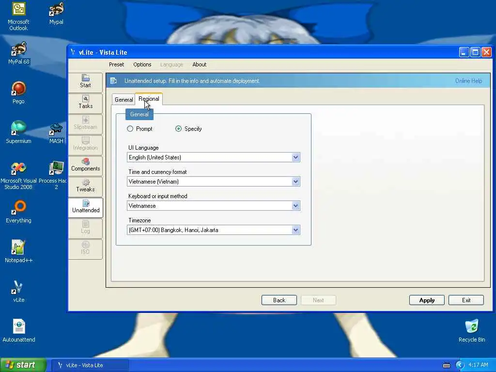The image size is (496, 372).
Task: Click the Everything desktop shortcut
Action: 18,212
